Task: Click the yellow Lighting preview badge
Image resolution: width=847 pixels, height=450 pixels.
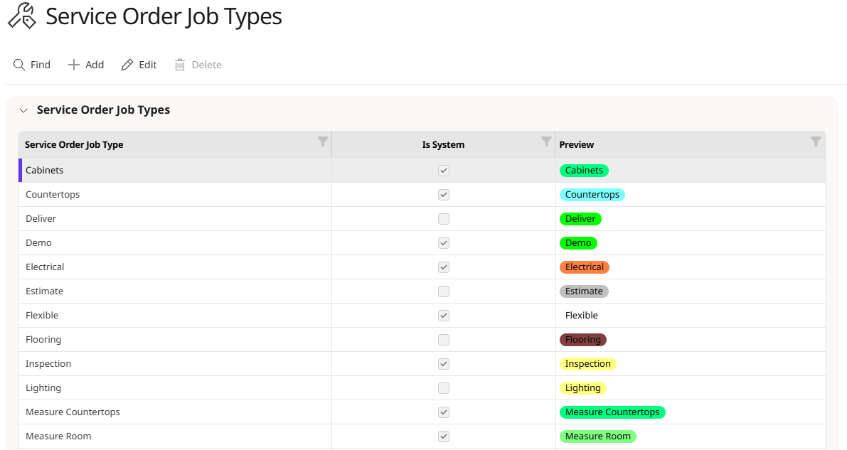Action: (x=583, y=388)
